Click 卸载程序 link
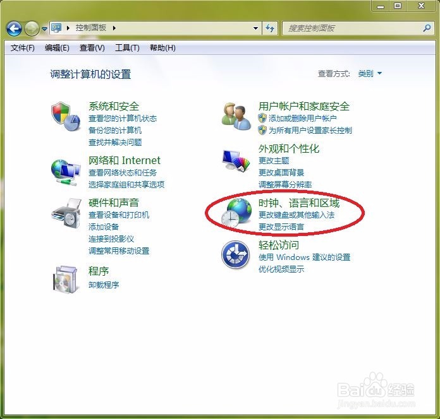This screenshot has height=419, width=440. pos(104,285)
